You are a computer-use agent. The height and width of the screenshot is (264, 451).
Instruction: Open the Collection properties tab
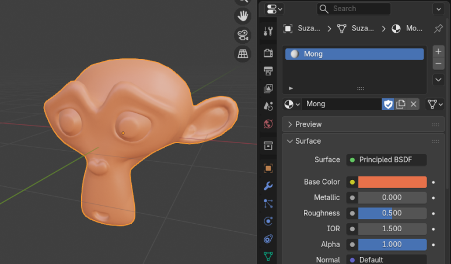tap(268, 145)
